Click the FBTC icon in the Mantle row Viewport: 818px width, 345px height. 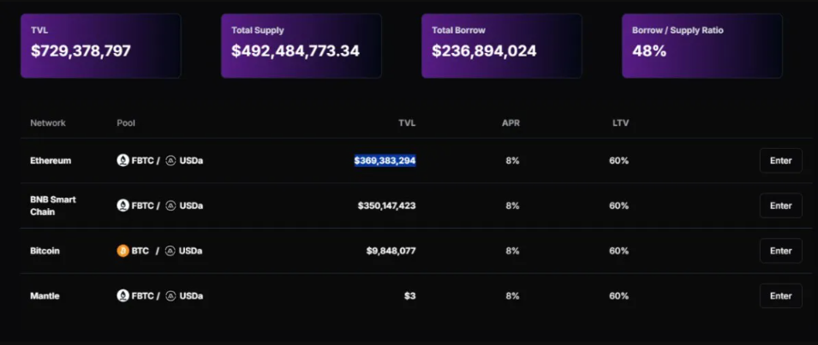click(x=122, y=296)
